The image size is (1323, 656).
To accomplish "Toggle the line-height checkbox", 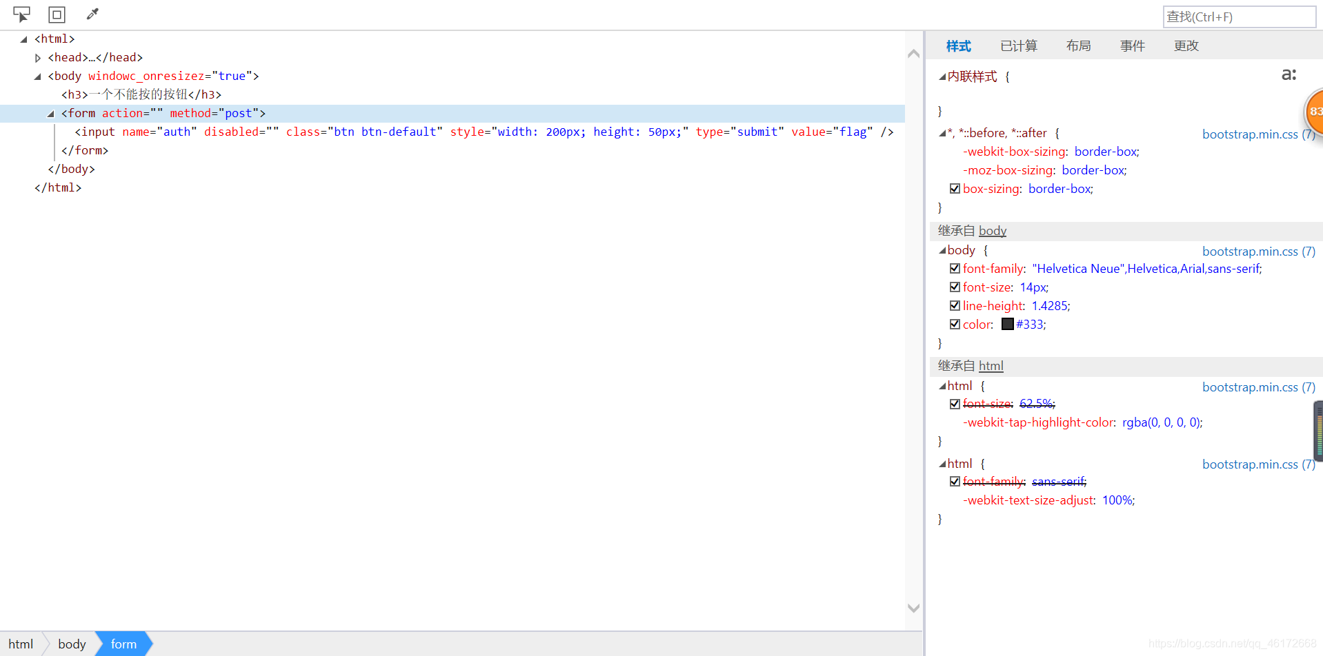I will [x=955, y=306].
